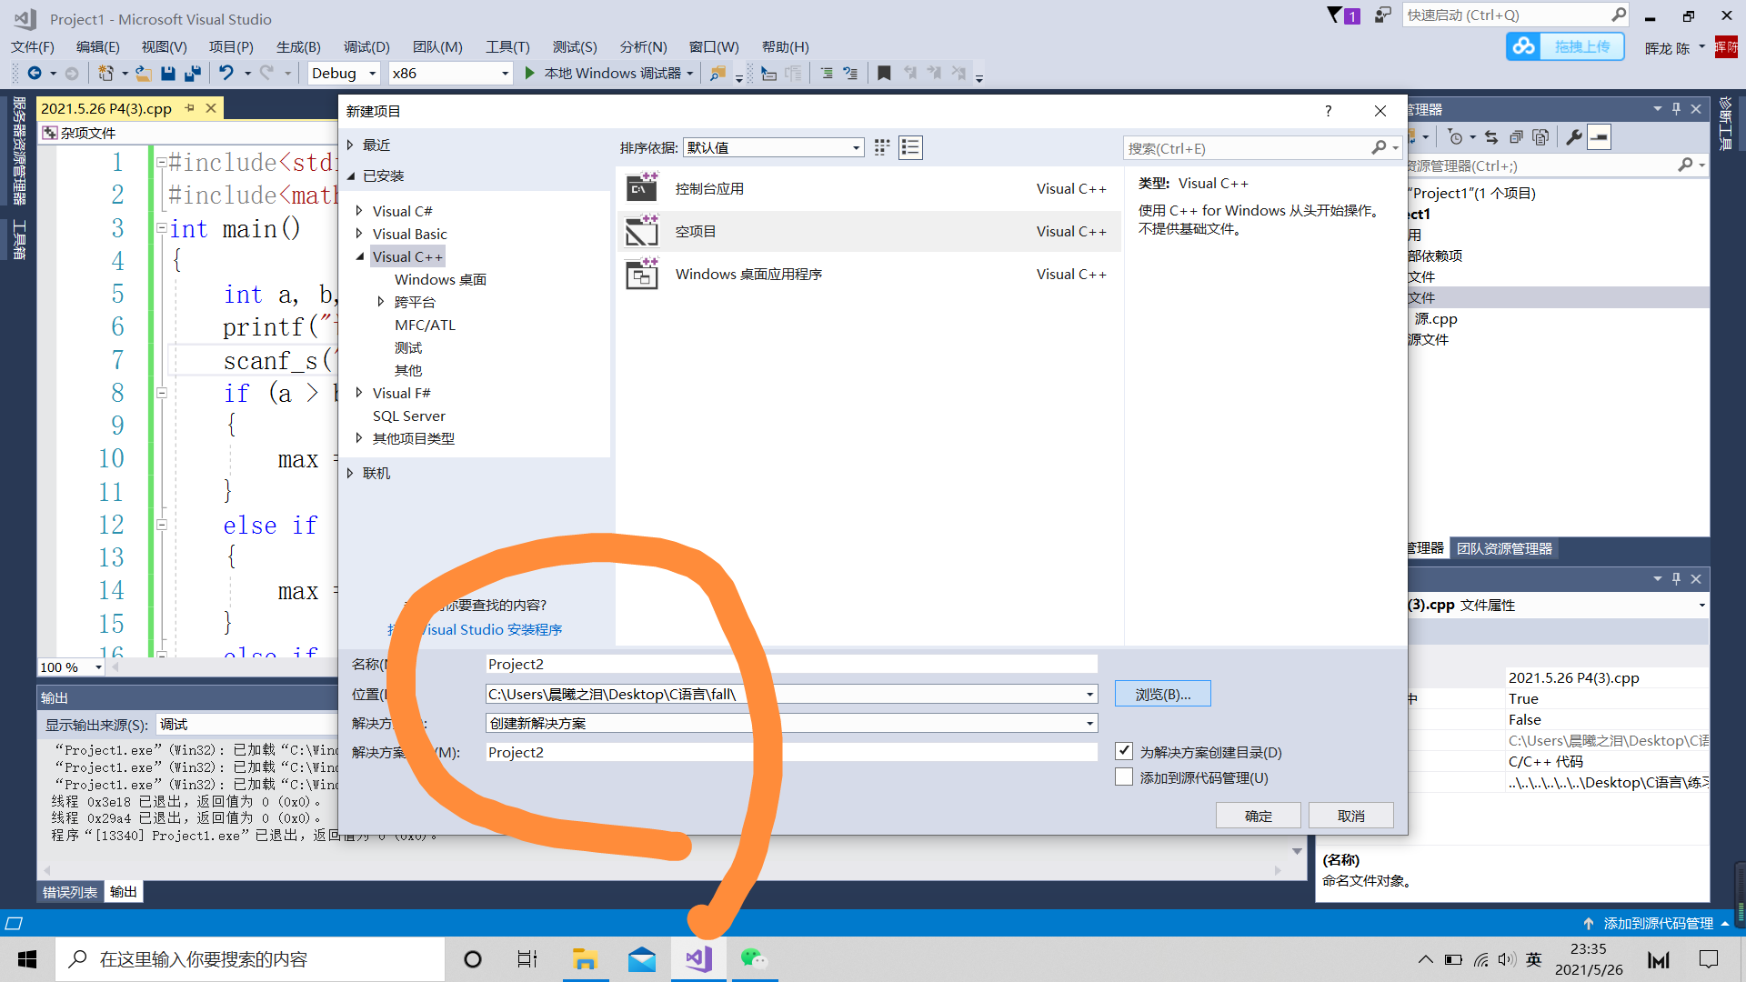Click the Save All toolbar icon
This screenshot has height=982, width=1746.
[x=193, y=73]
